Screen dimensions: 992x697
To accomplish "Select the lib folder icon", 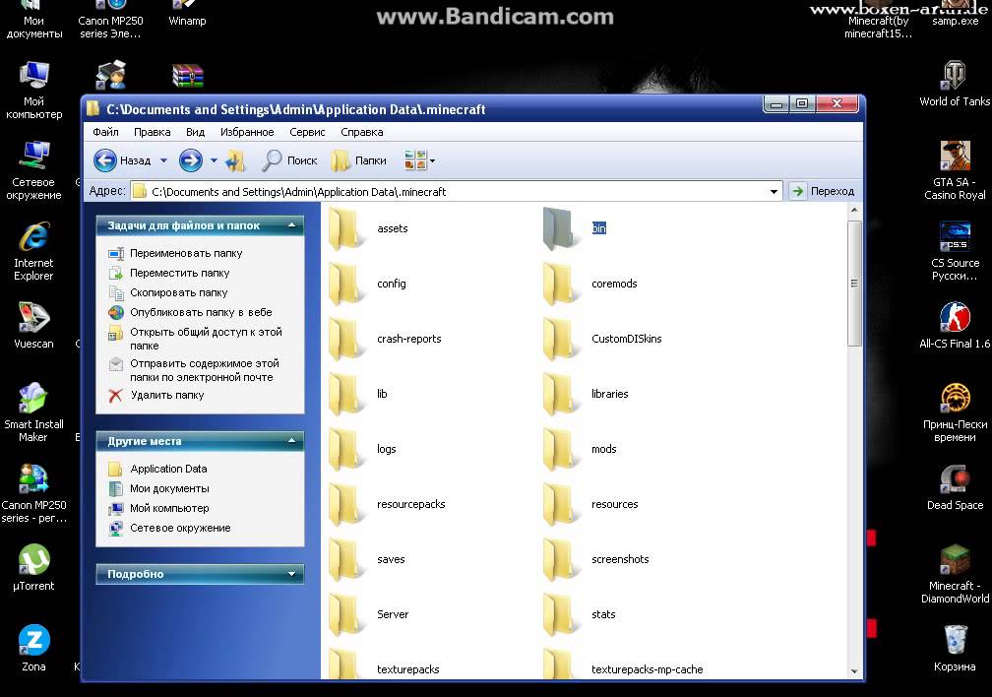I will (345, 394).
